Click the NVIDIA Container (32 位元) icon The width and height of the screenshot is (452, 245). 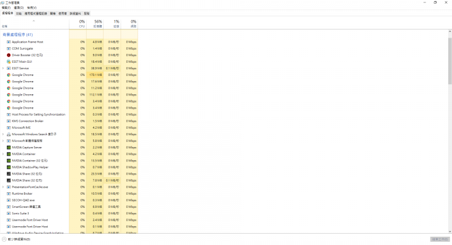[x=9, y=161]
